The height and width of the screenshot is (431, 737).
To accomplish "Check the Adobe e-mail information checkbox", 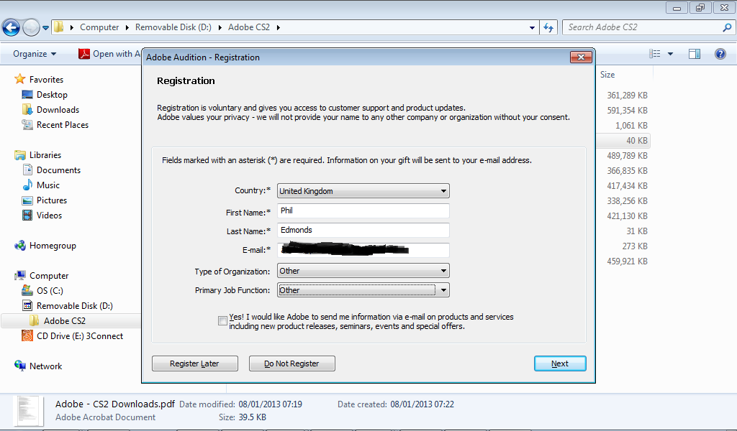I will tap(223, 321).
